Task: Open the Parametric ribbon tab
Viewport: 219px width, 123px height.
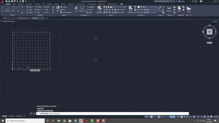Action: 29,4
